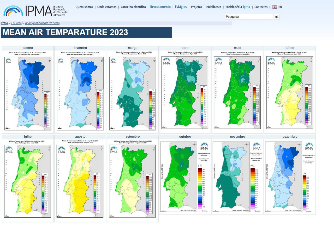
Task: Open the Estágios menu item
Action: [181, 7]
